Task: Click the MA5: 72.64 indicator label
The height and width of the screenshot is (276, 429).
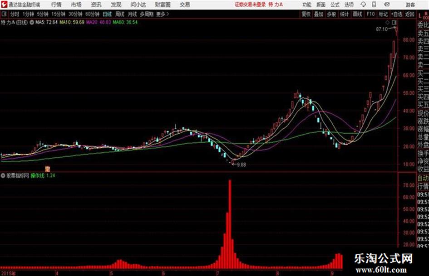Action: pos(46,22)
